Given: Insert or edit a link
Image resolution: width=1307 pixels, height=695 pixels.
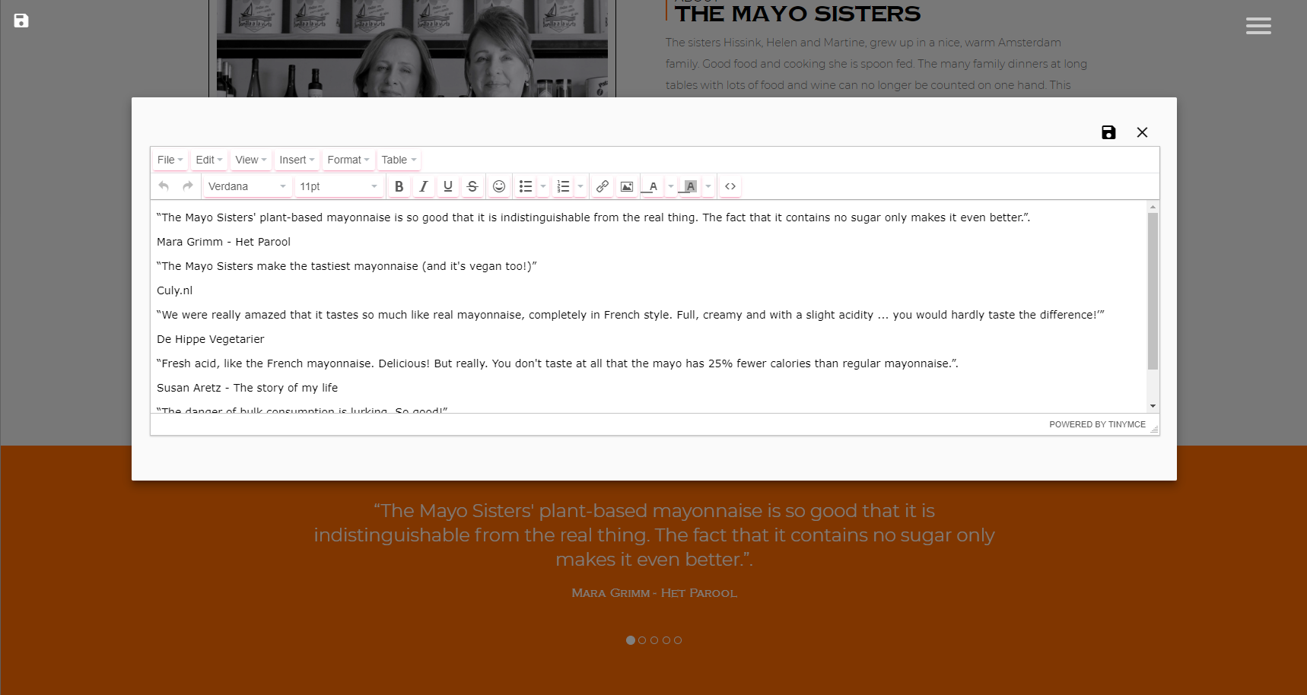Looking at the screenshot, I should point(603,186).
